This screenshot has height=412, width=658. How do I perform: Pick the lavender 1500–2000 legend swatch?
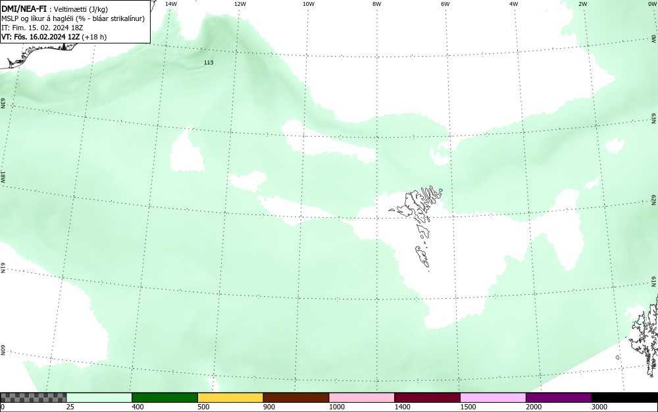pos(493,398)
